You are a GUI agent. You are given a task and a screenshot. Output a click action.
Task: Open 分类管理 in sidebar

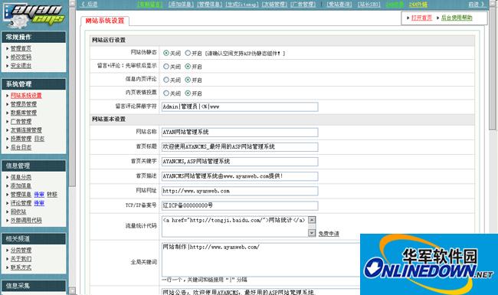click(x=21, y=250)
